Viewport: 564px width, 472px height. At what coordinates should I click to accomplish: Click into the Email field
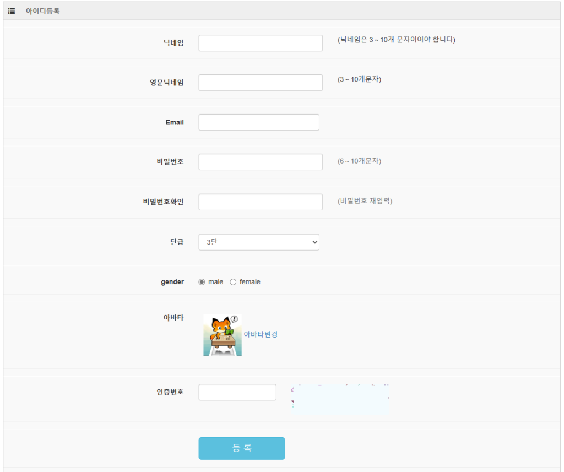[x=259, y=122]
